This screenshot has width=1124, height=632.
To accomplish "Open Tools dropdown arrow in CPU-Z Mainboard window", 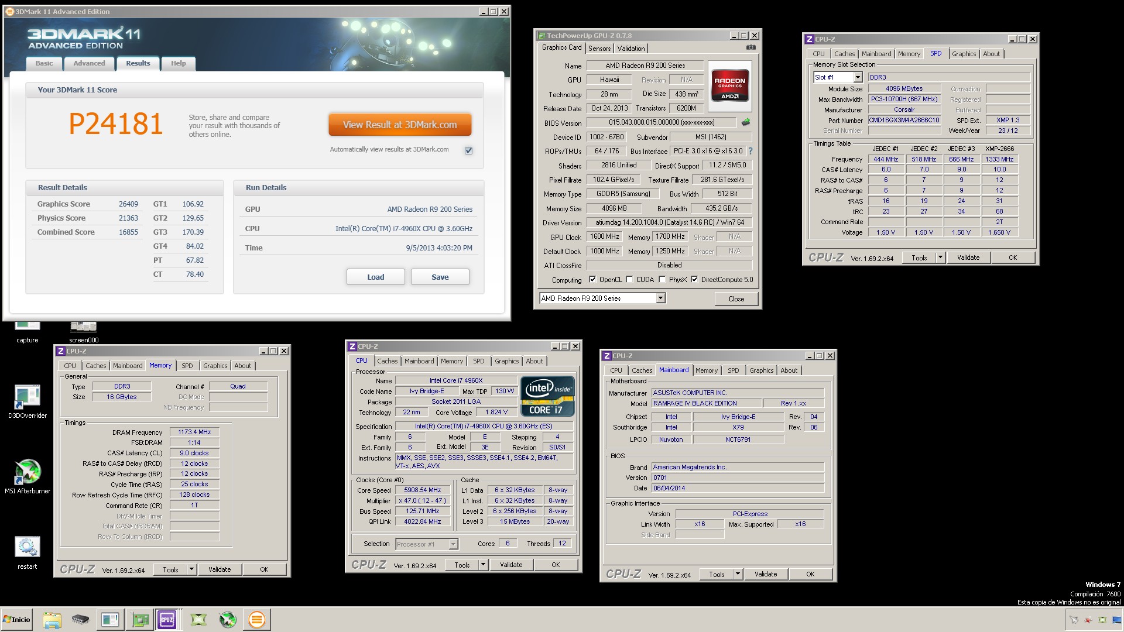I will [738, 574].
